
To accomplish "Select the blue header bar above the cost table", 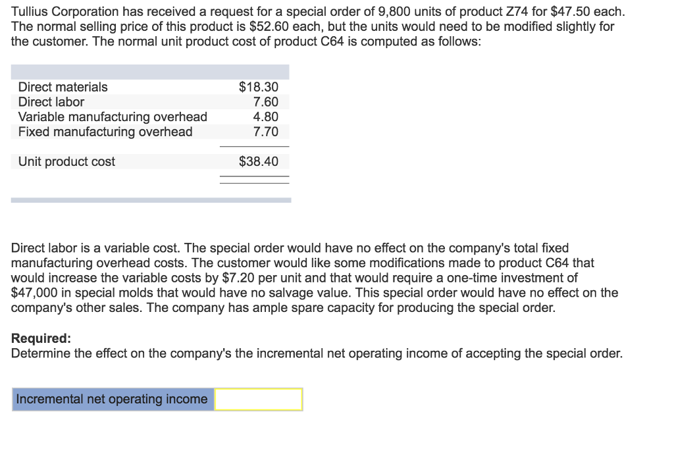I will point(150,69).
